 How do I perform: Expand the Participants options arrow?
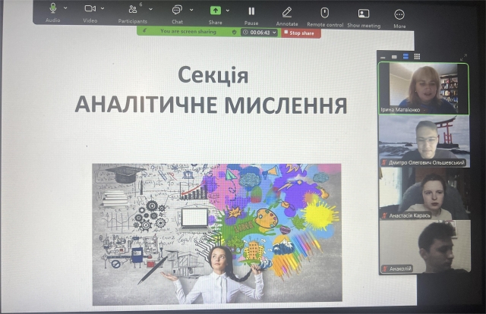pos(150,9)
